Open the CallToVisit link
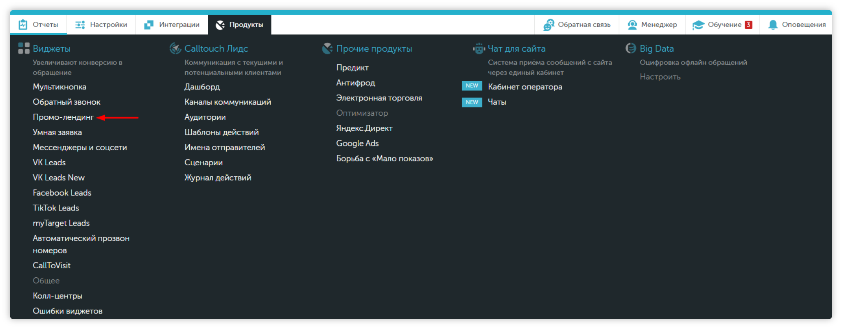 [52, 265]
